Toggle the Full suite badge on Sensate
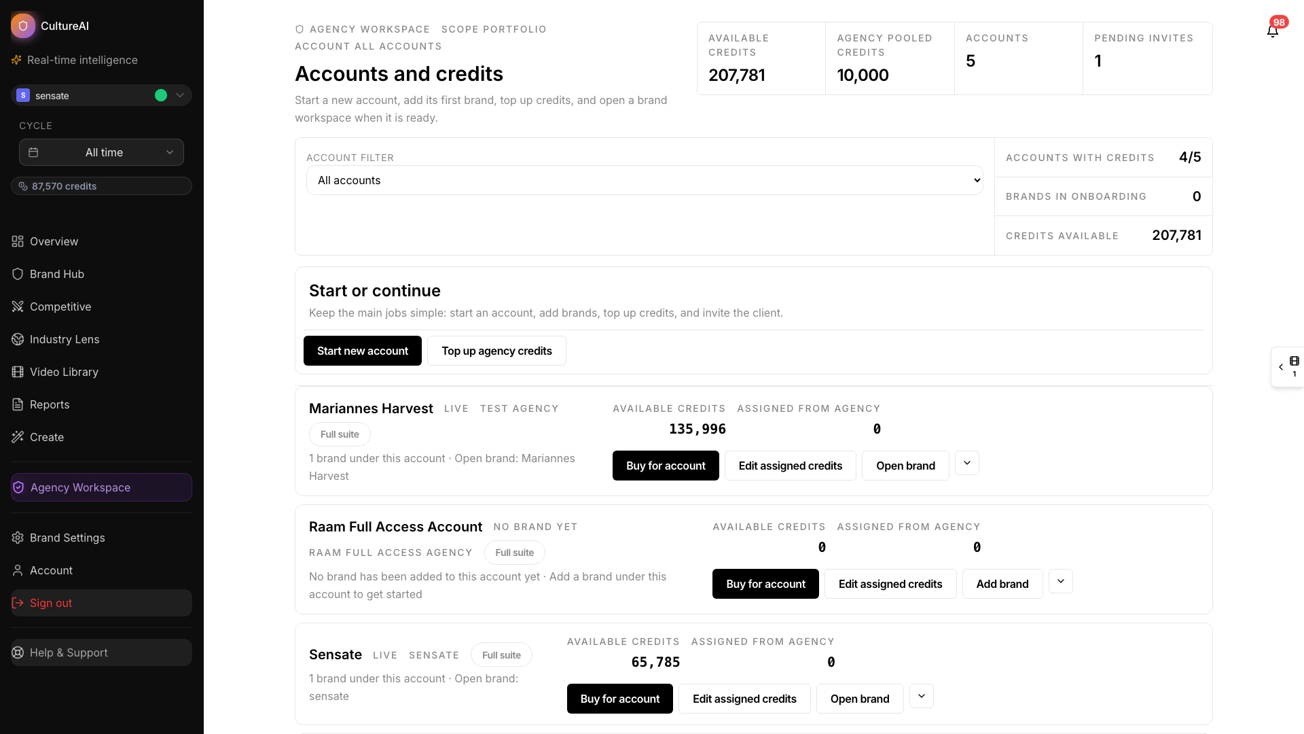Image resolution: width=1304 pixels, height=734 pixels. tap(501, 654)
